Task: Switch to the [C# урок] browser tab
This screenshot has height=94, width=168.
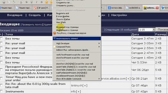Action: 41,8
